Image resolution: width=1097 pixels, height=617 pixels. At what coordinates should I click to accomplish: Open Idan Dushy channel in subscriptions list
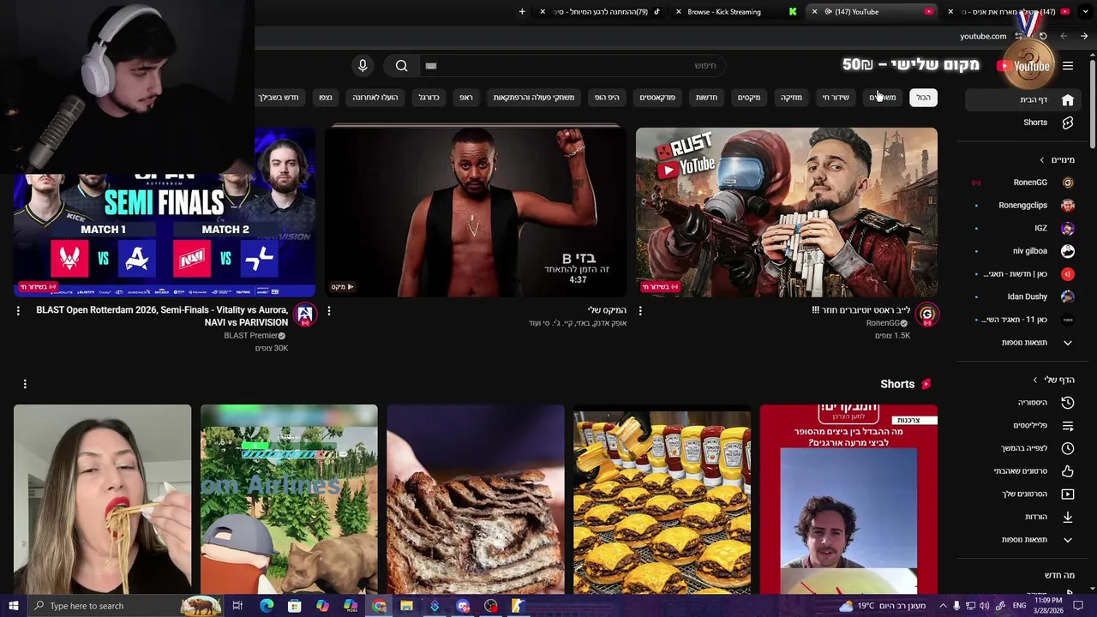(x=1025, y=297)
